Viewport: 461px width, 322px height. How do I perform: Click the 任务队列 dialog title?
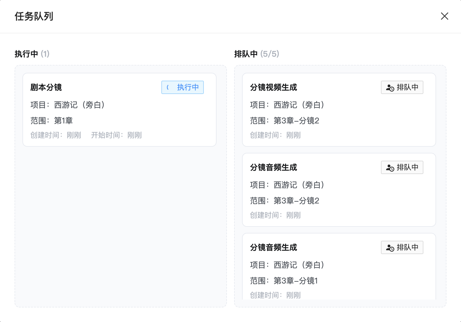point(34,16)
